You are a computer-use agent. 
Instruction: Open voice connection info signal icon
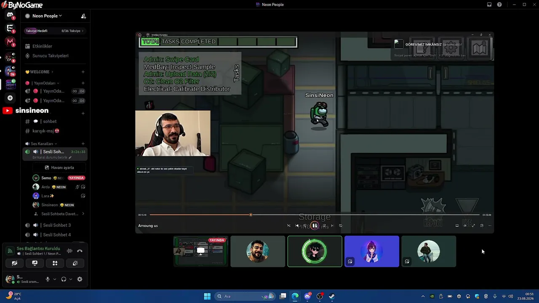[10, 251]
